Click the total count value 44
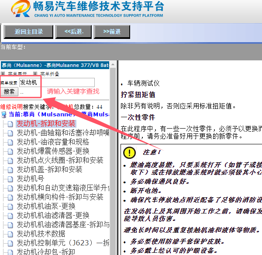Viewport: 262px width, 255px height. coord(100,107)
